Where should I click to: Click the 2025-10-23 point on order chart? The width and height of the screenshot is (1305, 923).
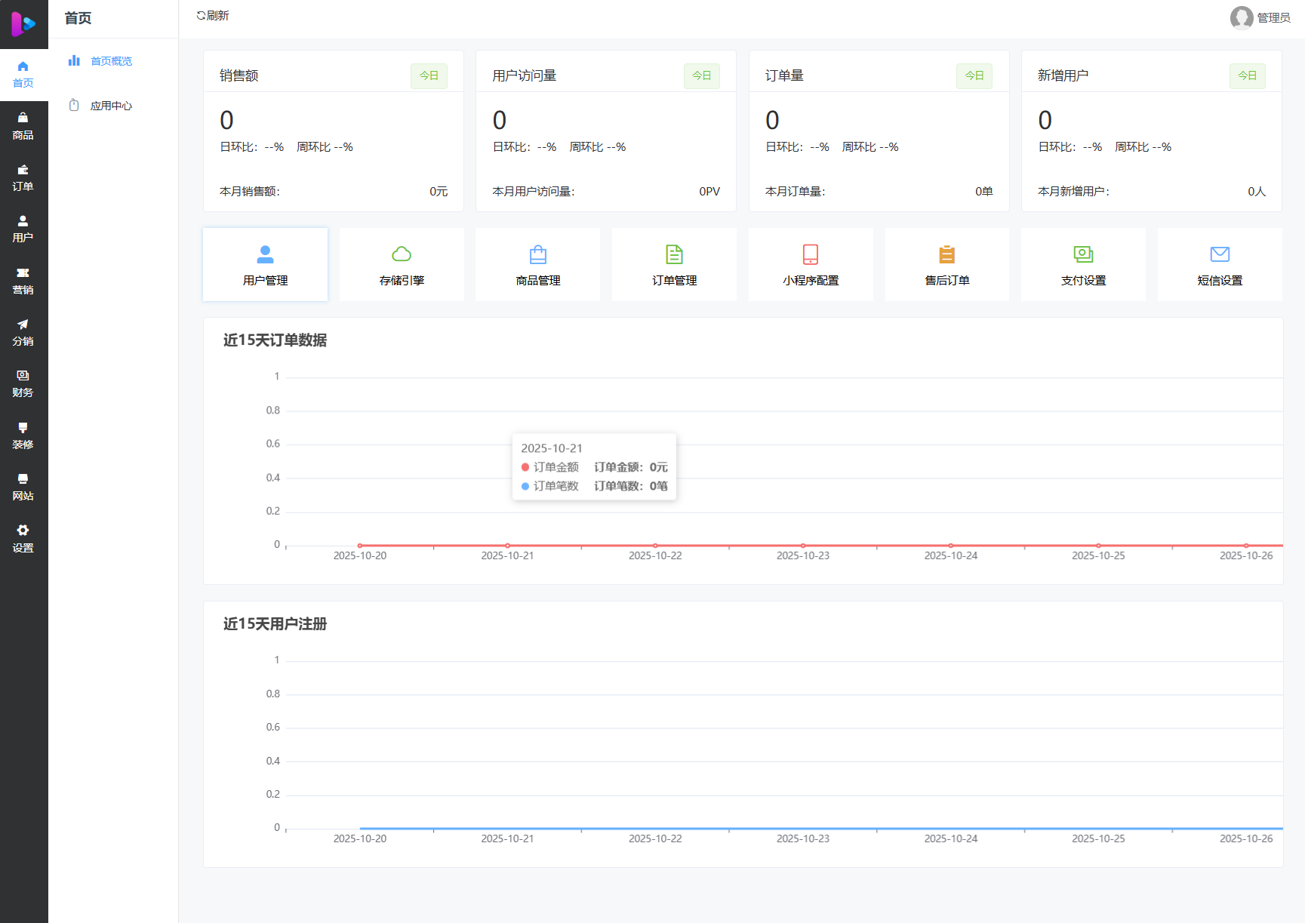tap(803, 545)
